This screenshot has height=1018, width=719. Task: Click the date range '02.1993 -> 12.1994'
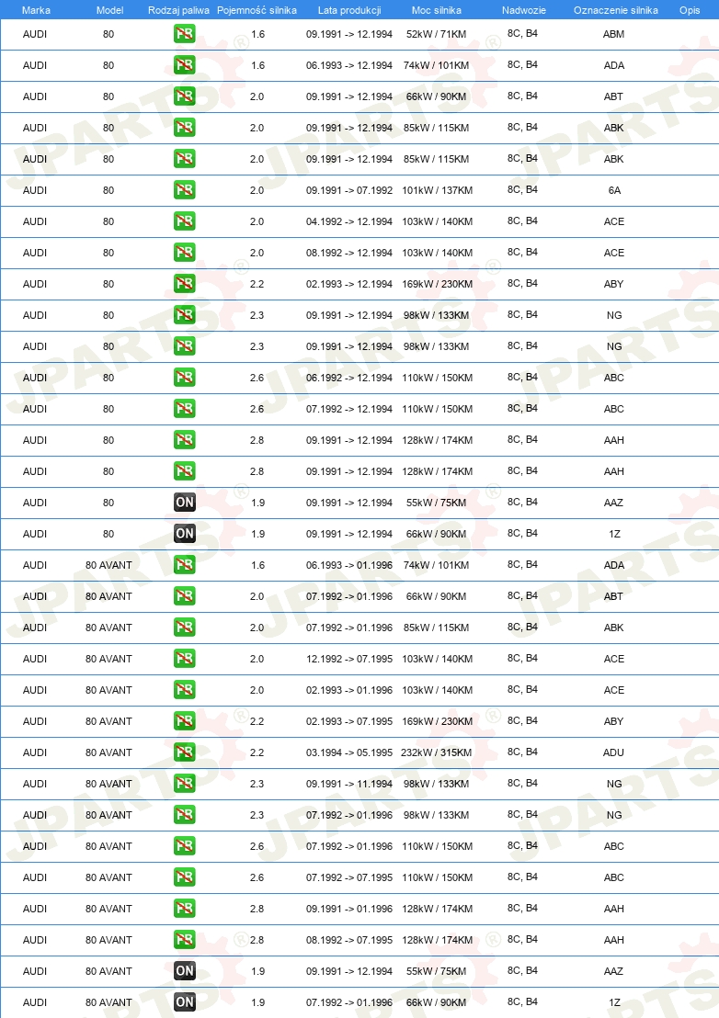[x=349, y=284]
